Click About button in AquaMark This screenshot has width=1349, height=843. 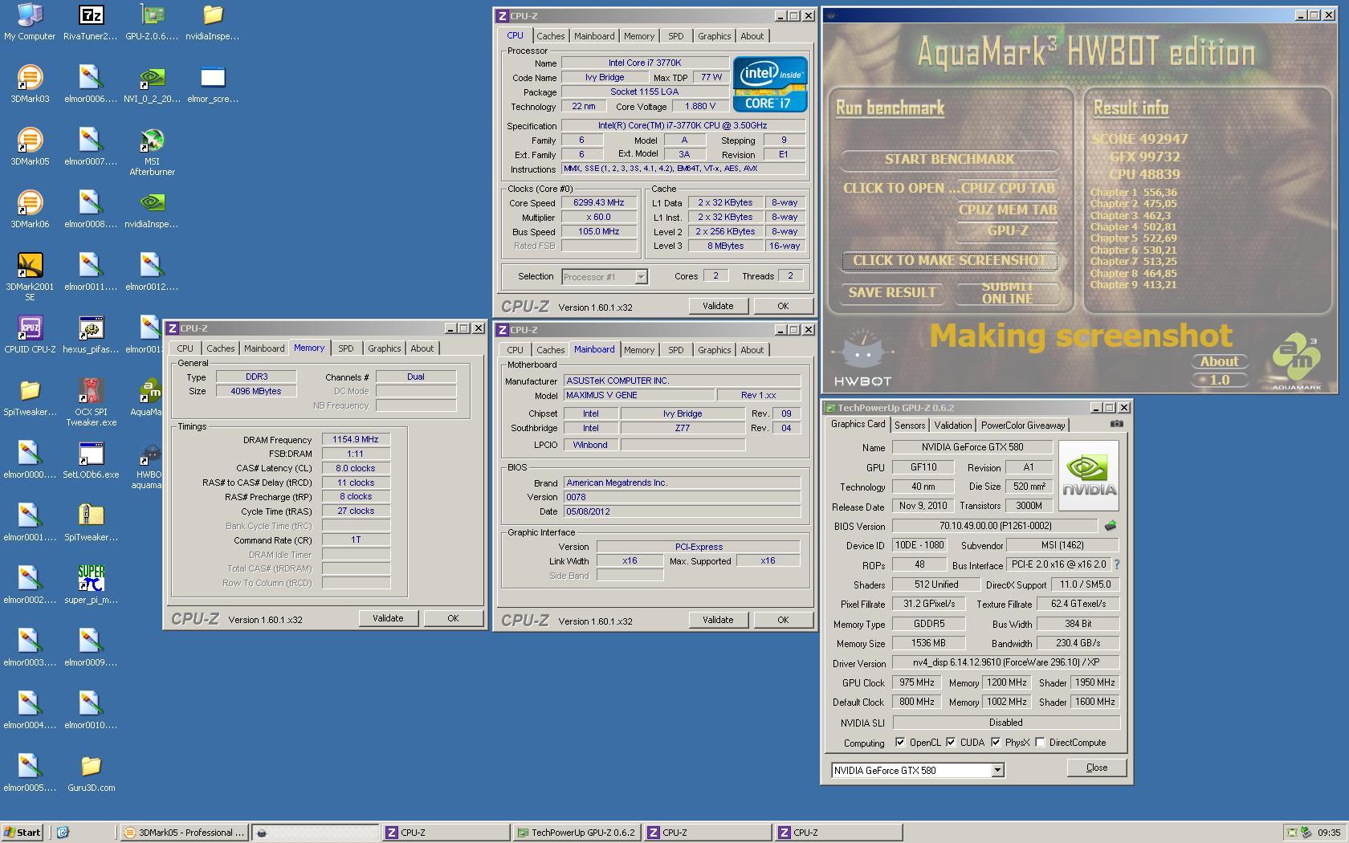(x=1219, y=361)
